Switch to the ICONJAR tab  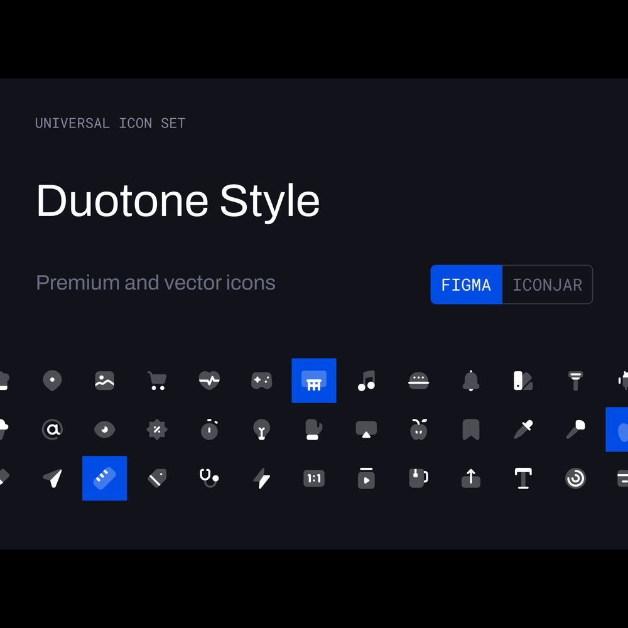coord(547,284)
